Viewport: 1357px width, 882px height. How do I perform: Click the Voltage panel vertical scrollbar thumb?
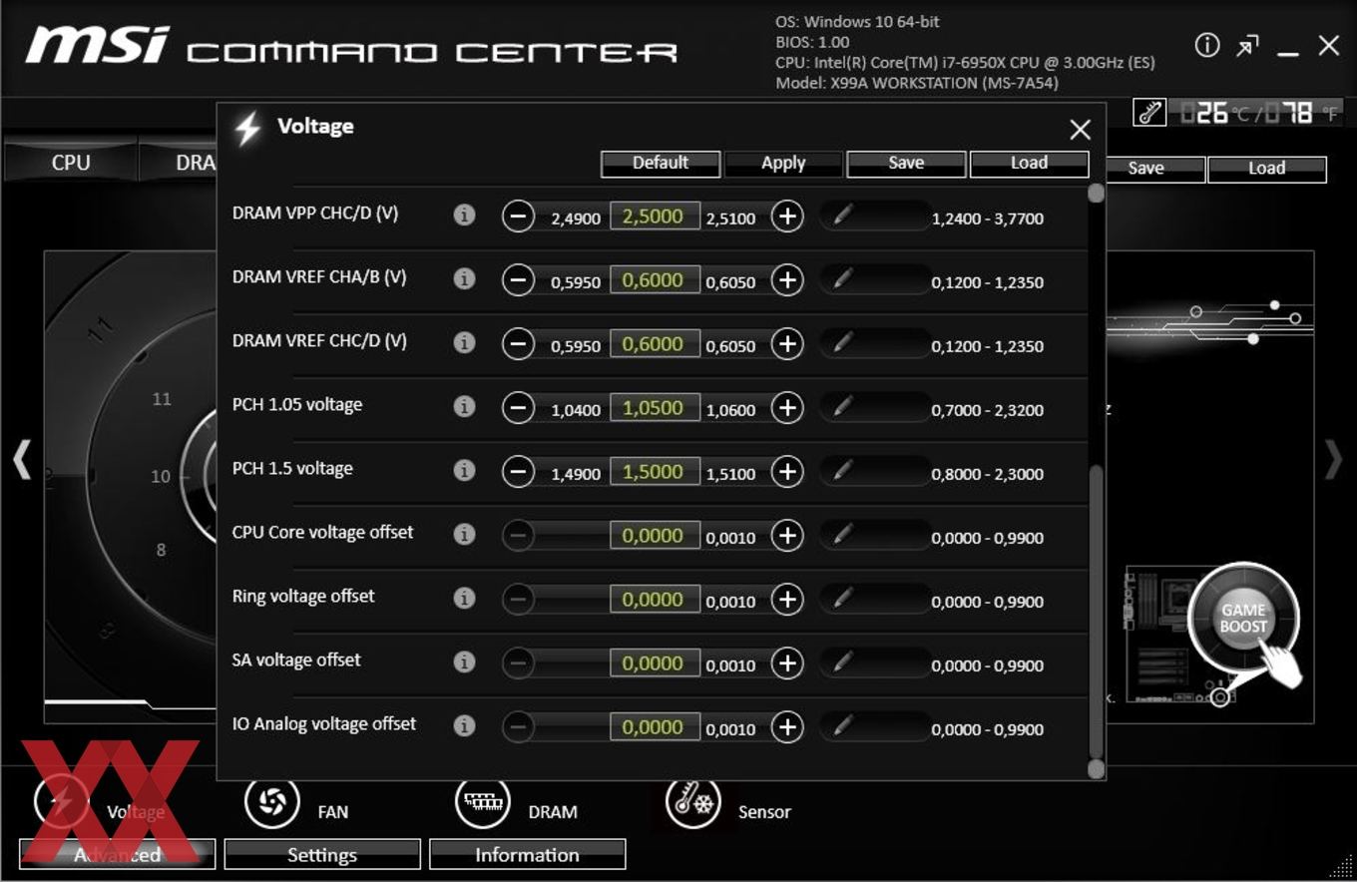pyautogui.click(x=1096, y=612)
